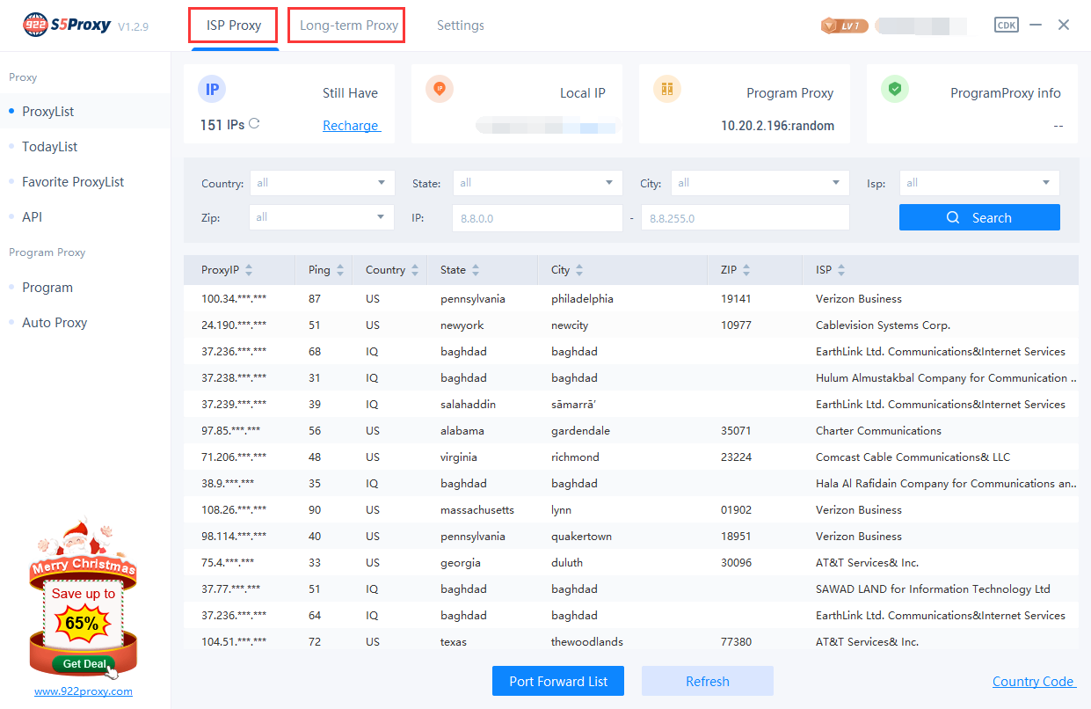Viewport: 1091px width, 709px height.
Task: Click the blue IP icon in Still Have card
Action: (212, 89)
